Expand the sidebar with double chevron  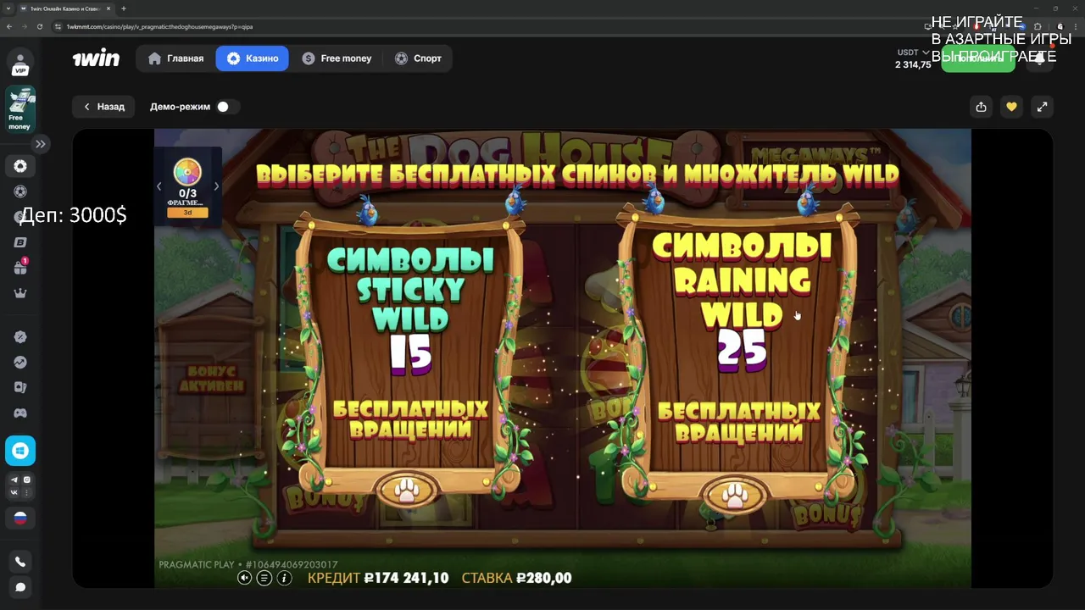click(x=40, y=144)
